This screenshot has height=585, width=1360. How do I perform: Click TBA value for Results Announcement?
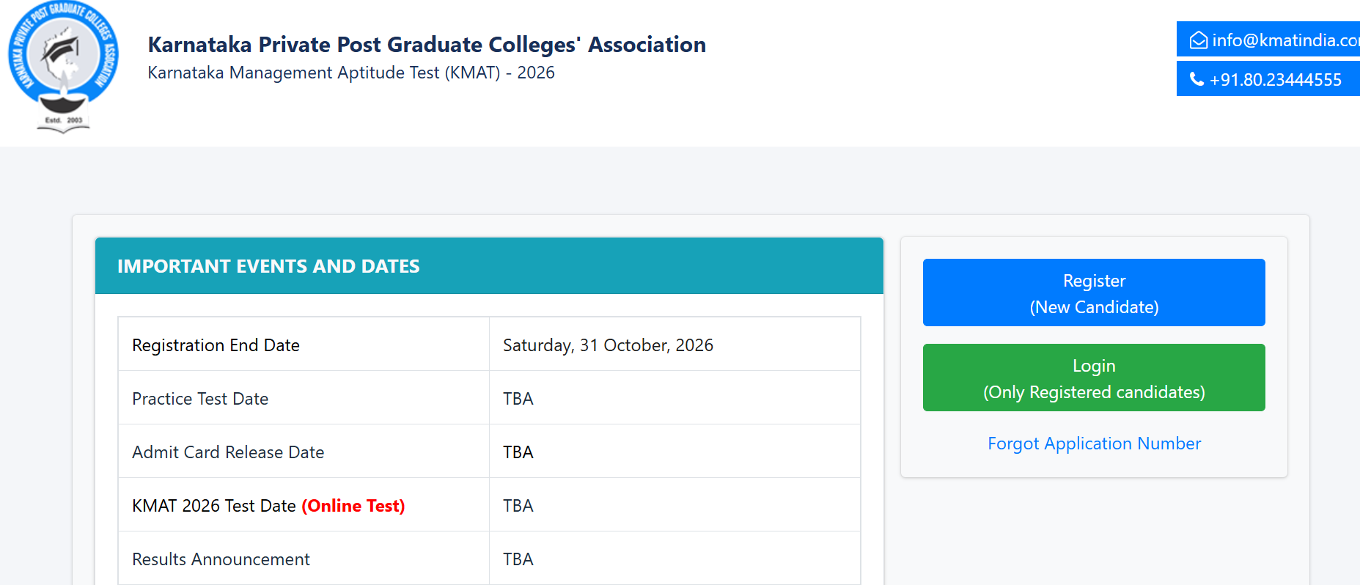[x=518, y=559]
